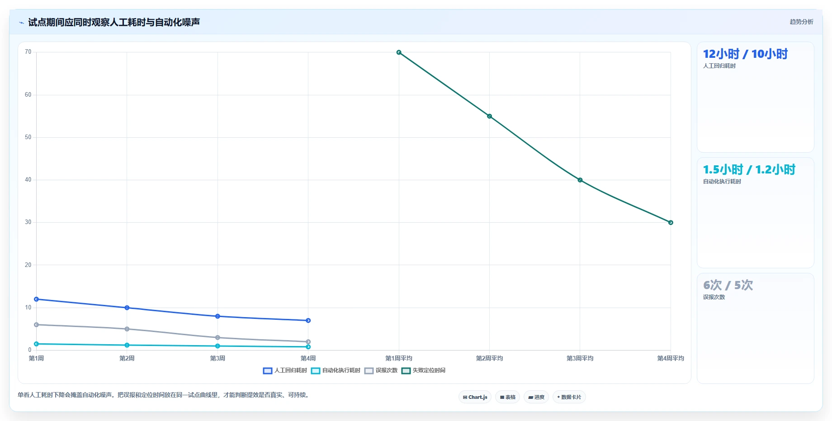The image size is (832, 421).
Task: Click the 数据卡片 chip
Action: coord(569,397)
